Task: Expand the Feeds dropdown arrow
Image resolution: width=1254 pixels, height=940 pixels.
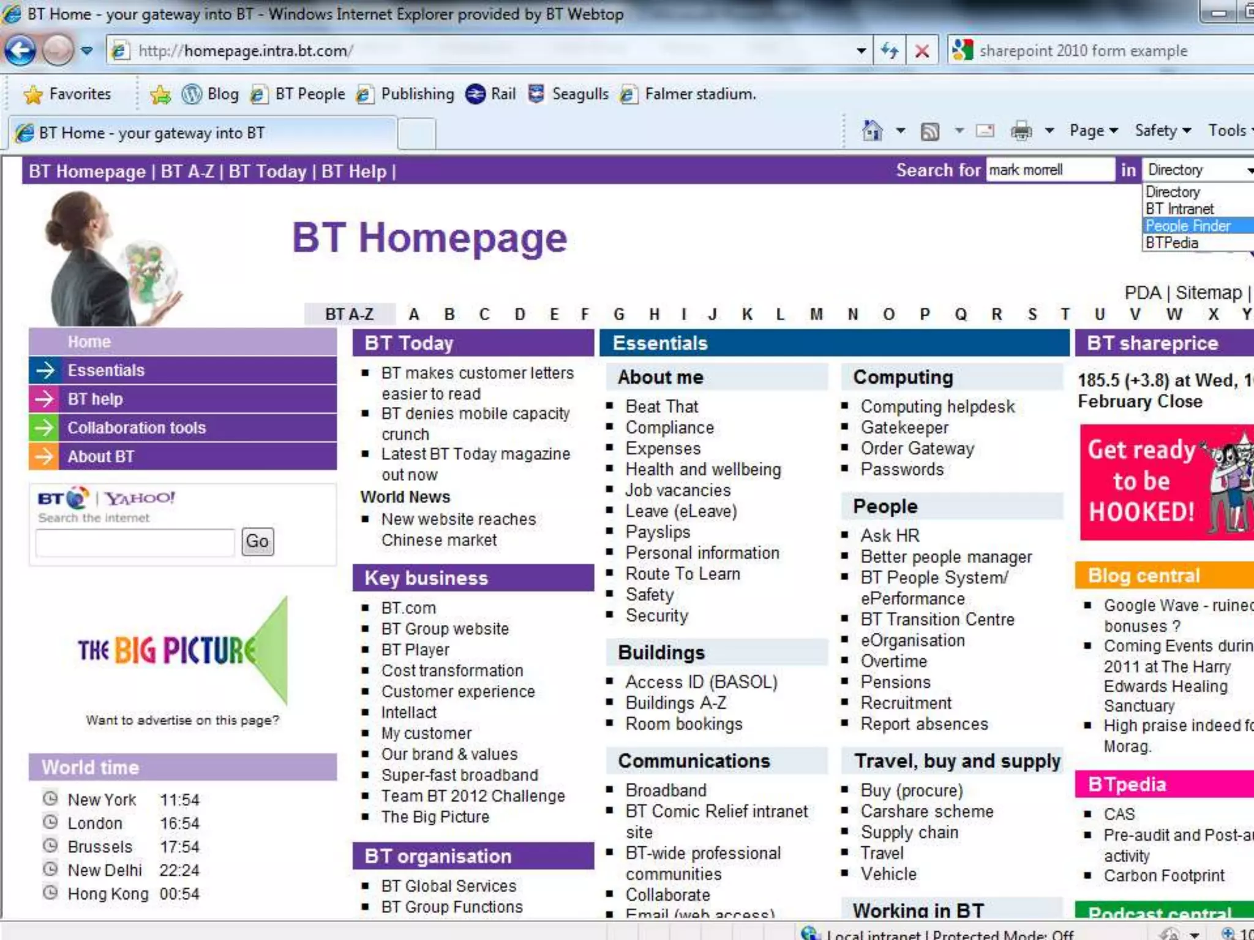Action: click(959, 130)
